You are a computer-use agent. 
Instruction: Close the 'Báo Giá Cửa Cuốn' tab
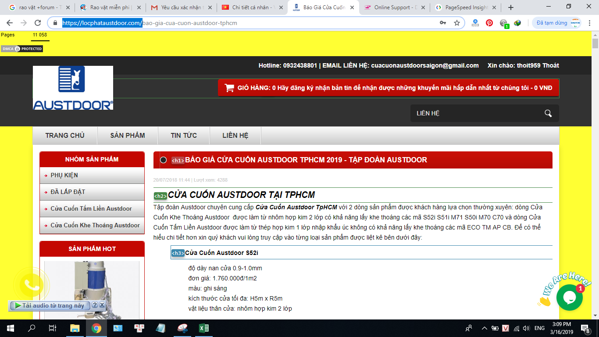pyautogui.click(x=352, y=7)
